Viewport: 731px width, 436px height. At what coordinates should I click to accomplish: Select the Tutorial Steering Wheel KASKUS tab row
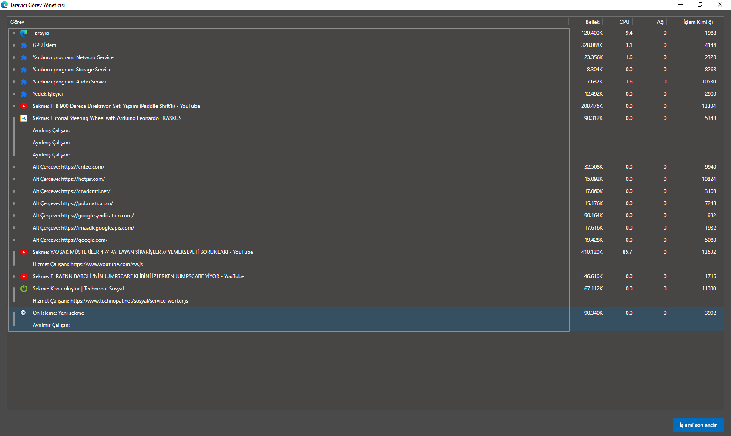(x=365, y=118)
